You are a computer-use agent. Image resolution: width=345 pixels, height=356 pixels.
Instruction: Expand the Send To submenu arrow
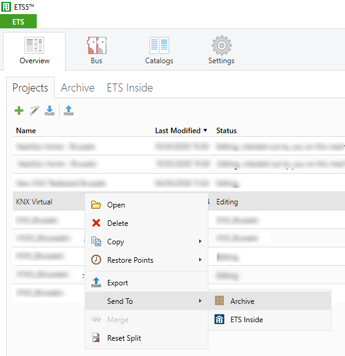pyautogui.click(x=200, y=301)
